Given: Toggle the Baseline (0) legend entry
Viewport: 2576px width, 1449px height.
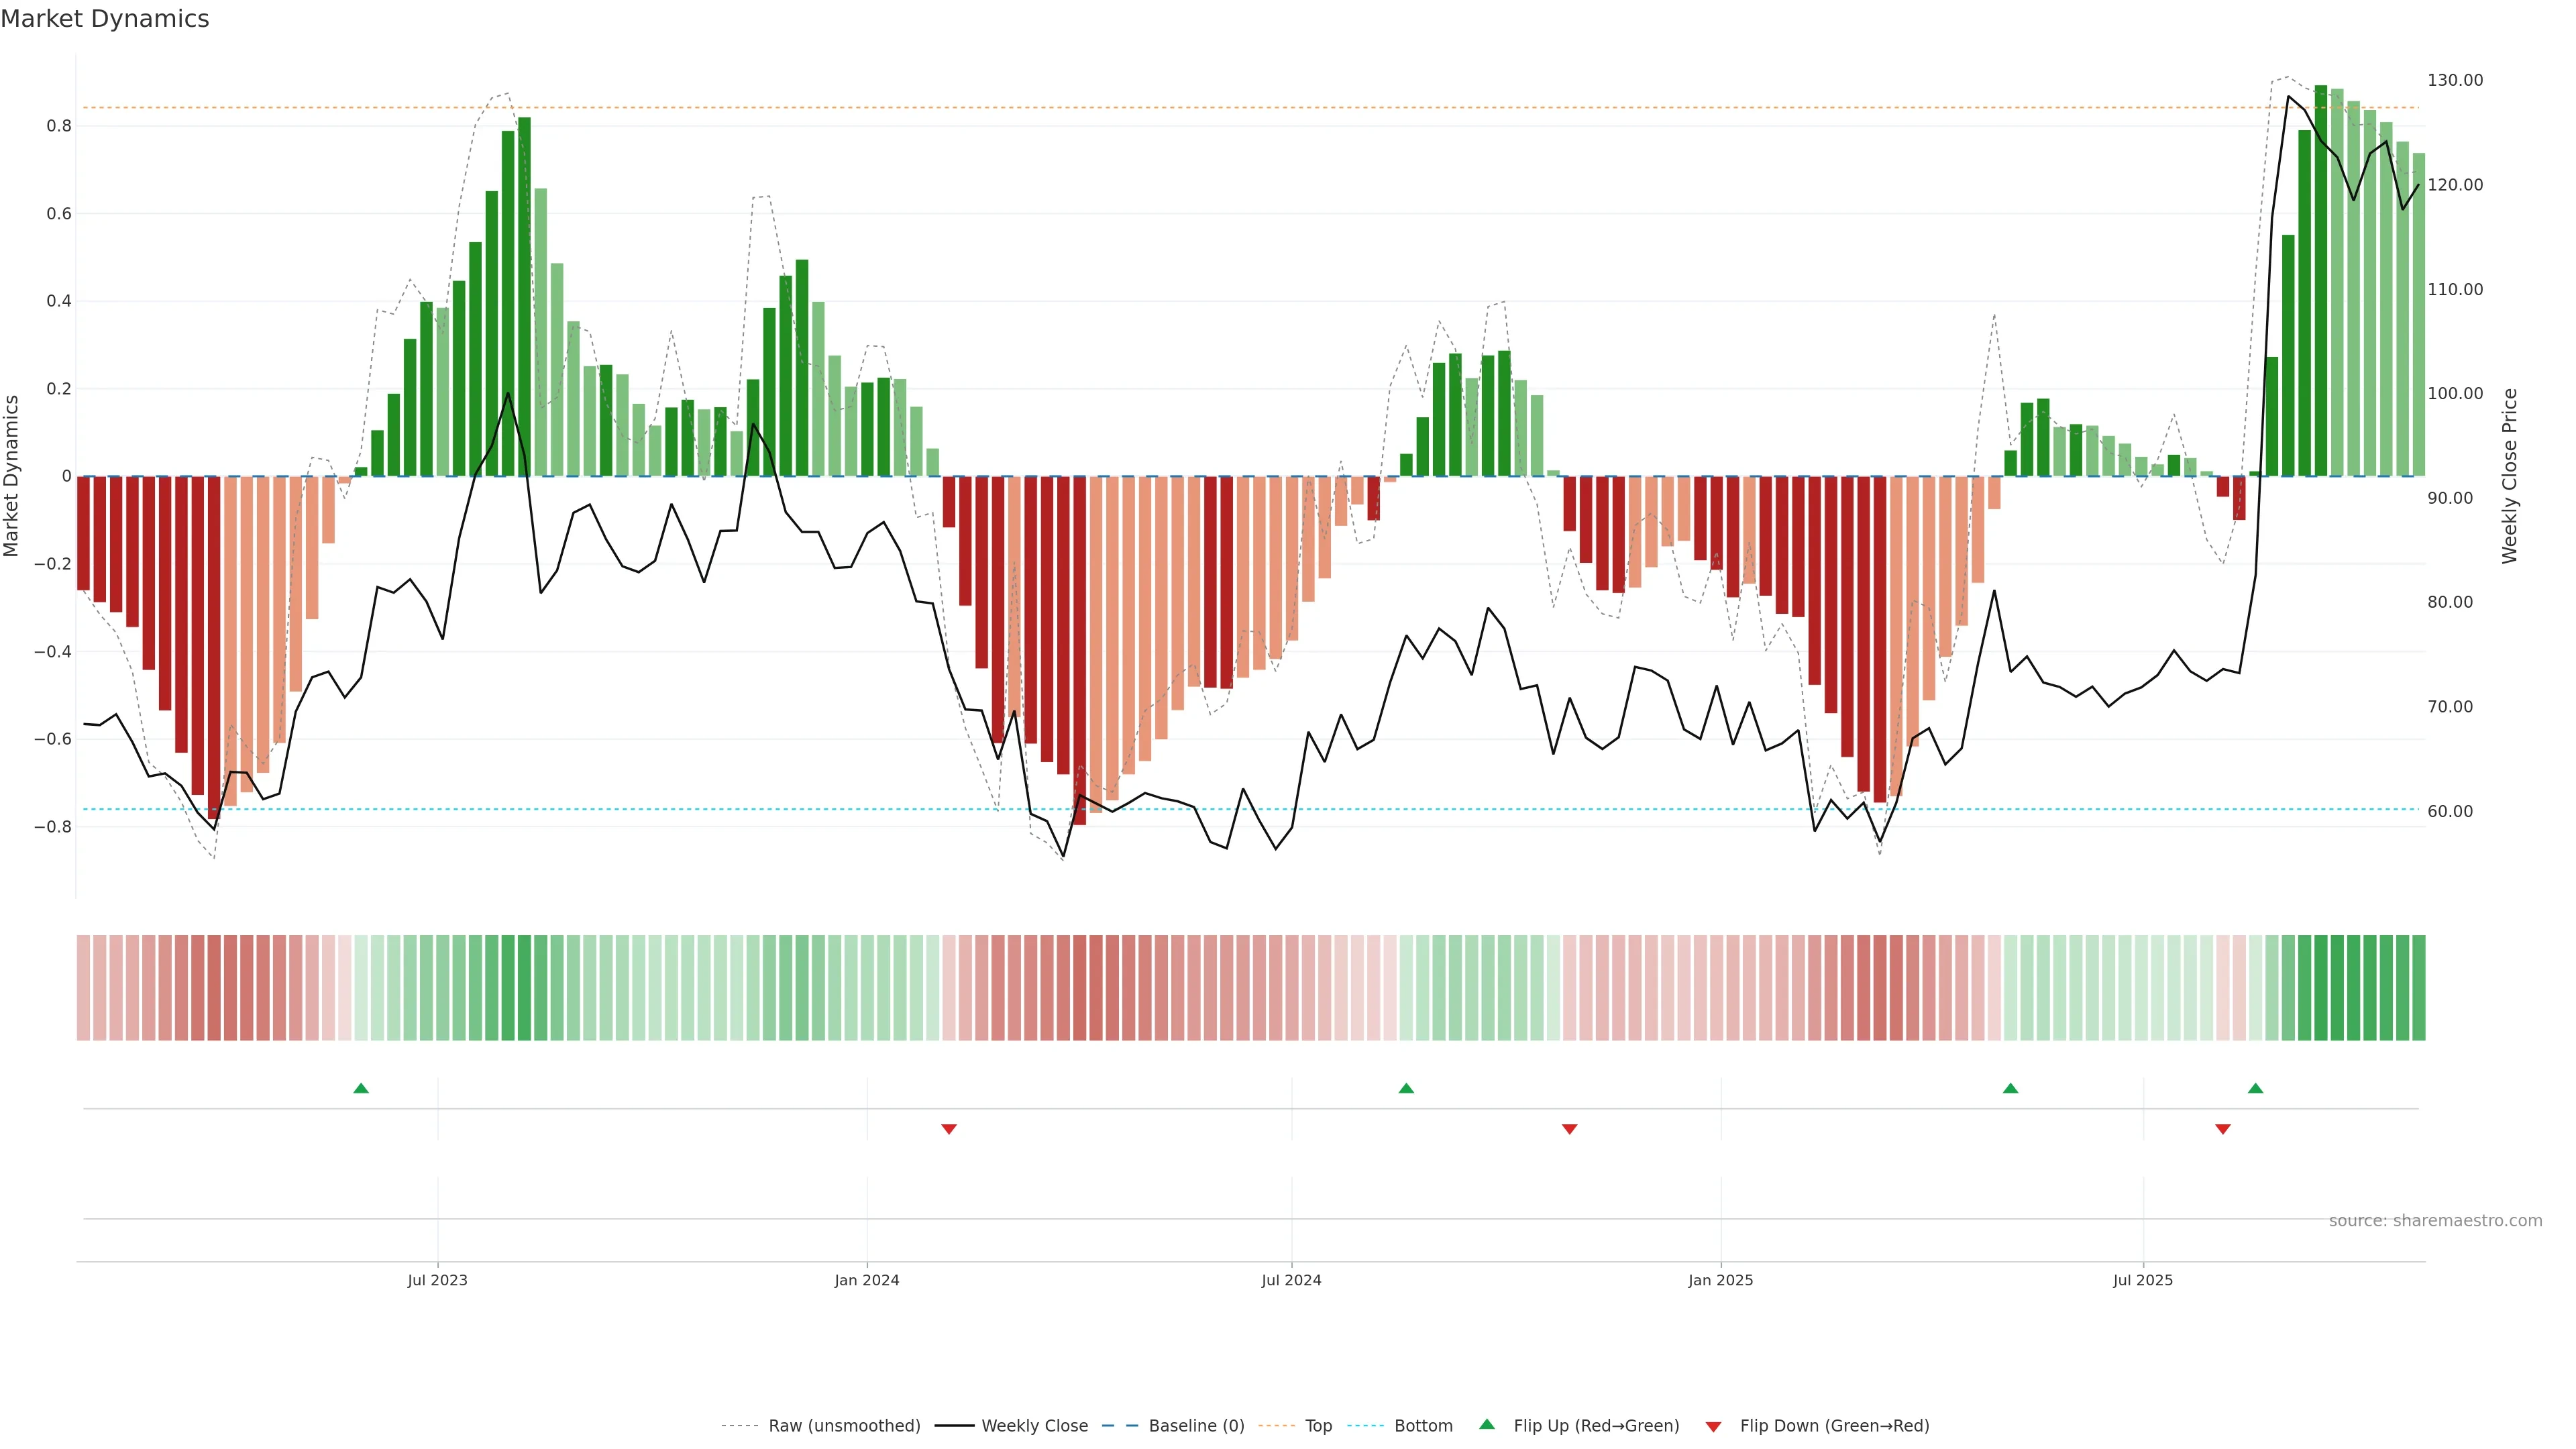Looking at the screenshot, I should click(1196, 1426).
